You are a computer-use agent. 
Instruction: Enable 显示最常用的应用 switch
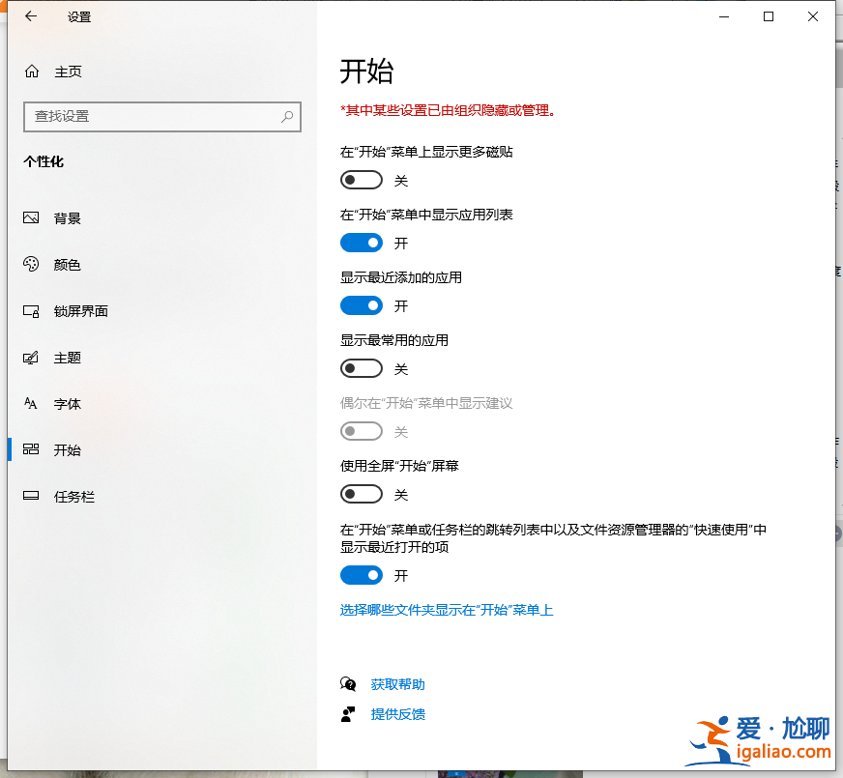(x=361, y=368)
